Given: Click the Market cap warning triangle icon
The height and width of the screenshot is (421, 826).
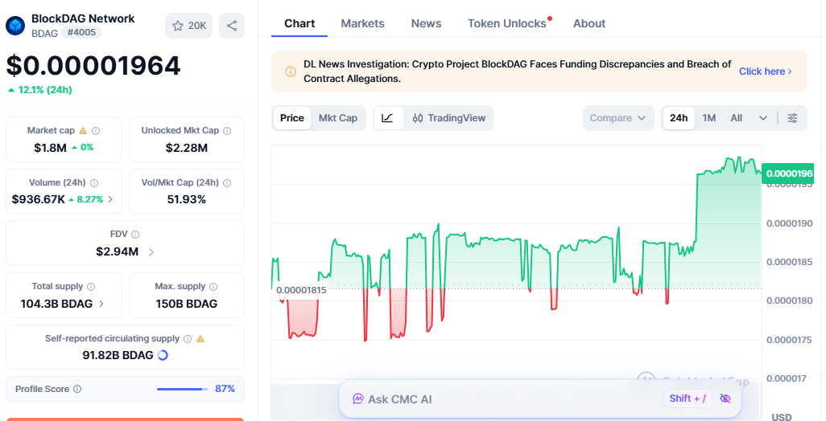Looking at the screenshot, I should coord(83,130).
